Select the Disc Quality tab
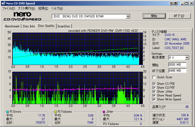 point(46,26)
